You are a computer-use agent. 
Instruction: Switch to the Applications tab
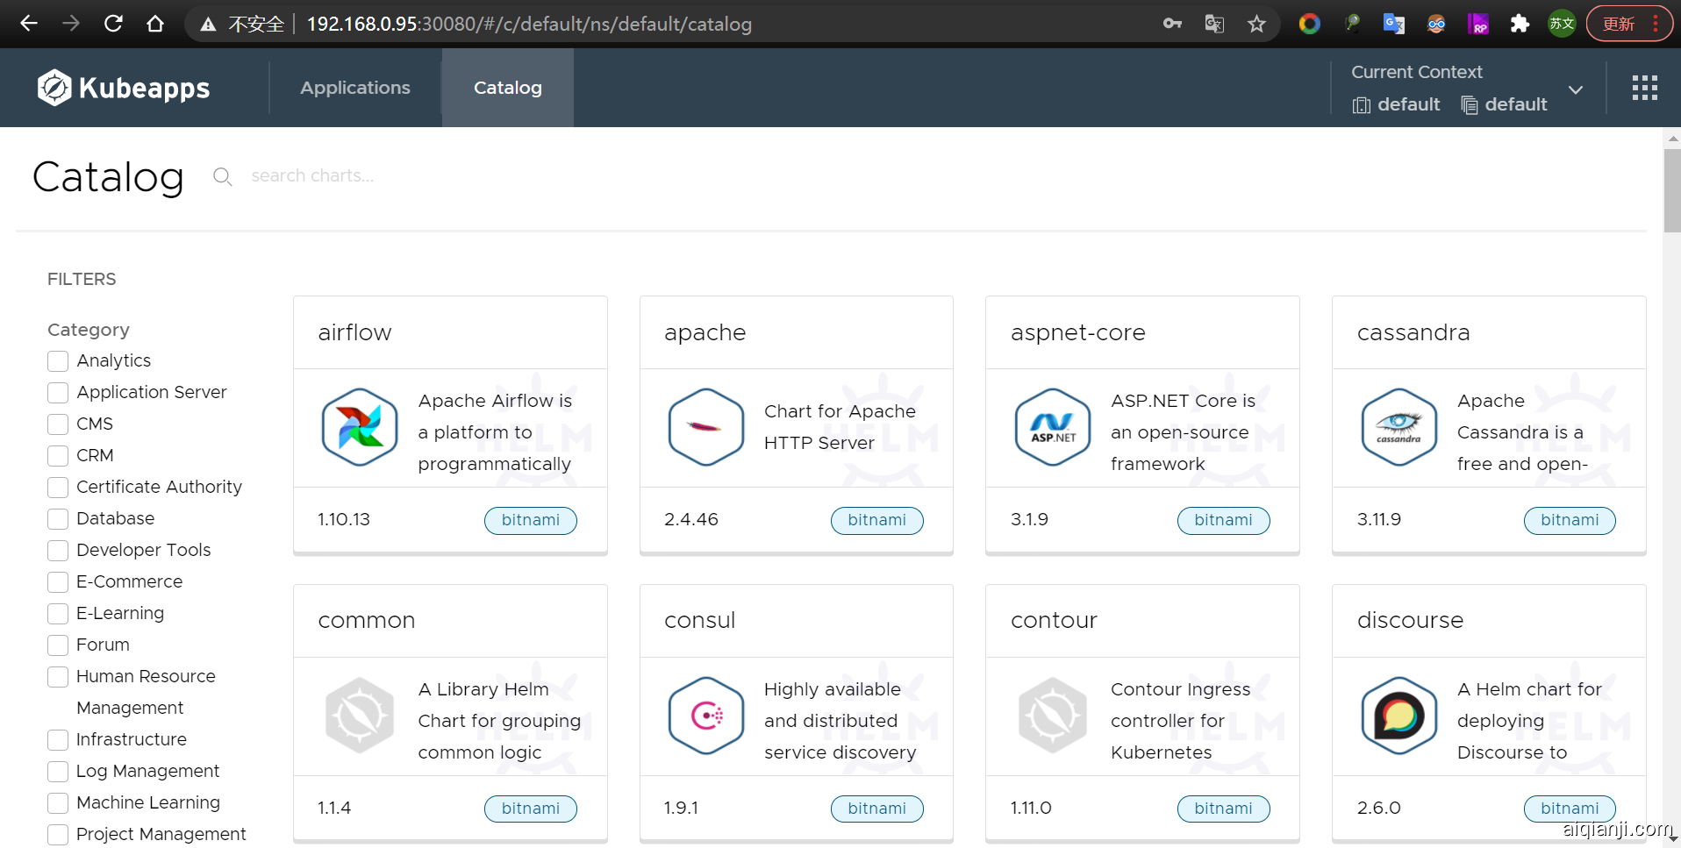point(354,88)
